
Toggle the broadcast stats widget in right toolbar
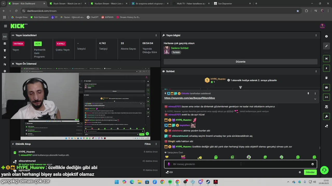coord(326,97)
